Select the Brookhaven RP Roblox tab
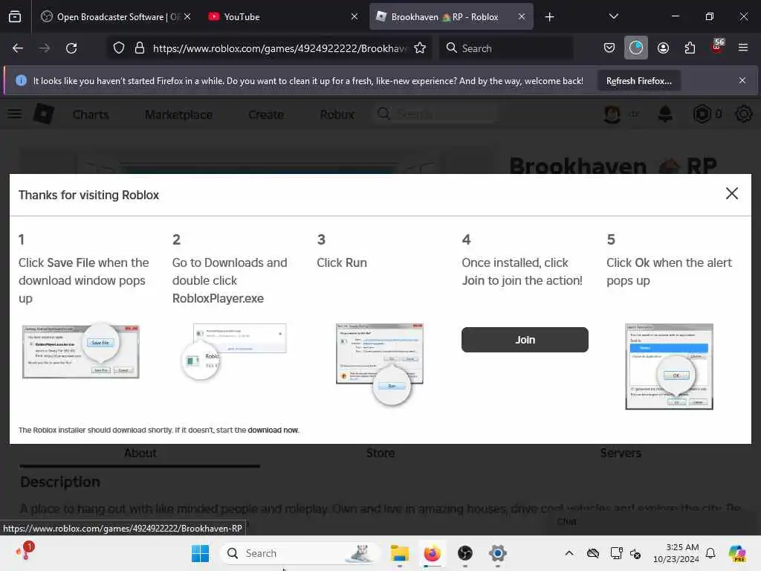761x571 pixels. click(x=451, y=16)
